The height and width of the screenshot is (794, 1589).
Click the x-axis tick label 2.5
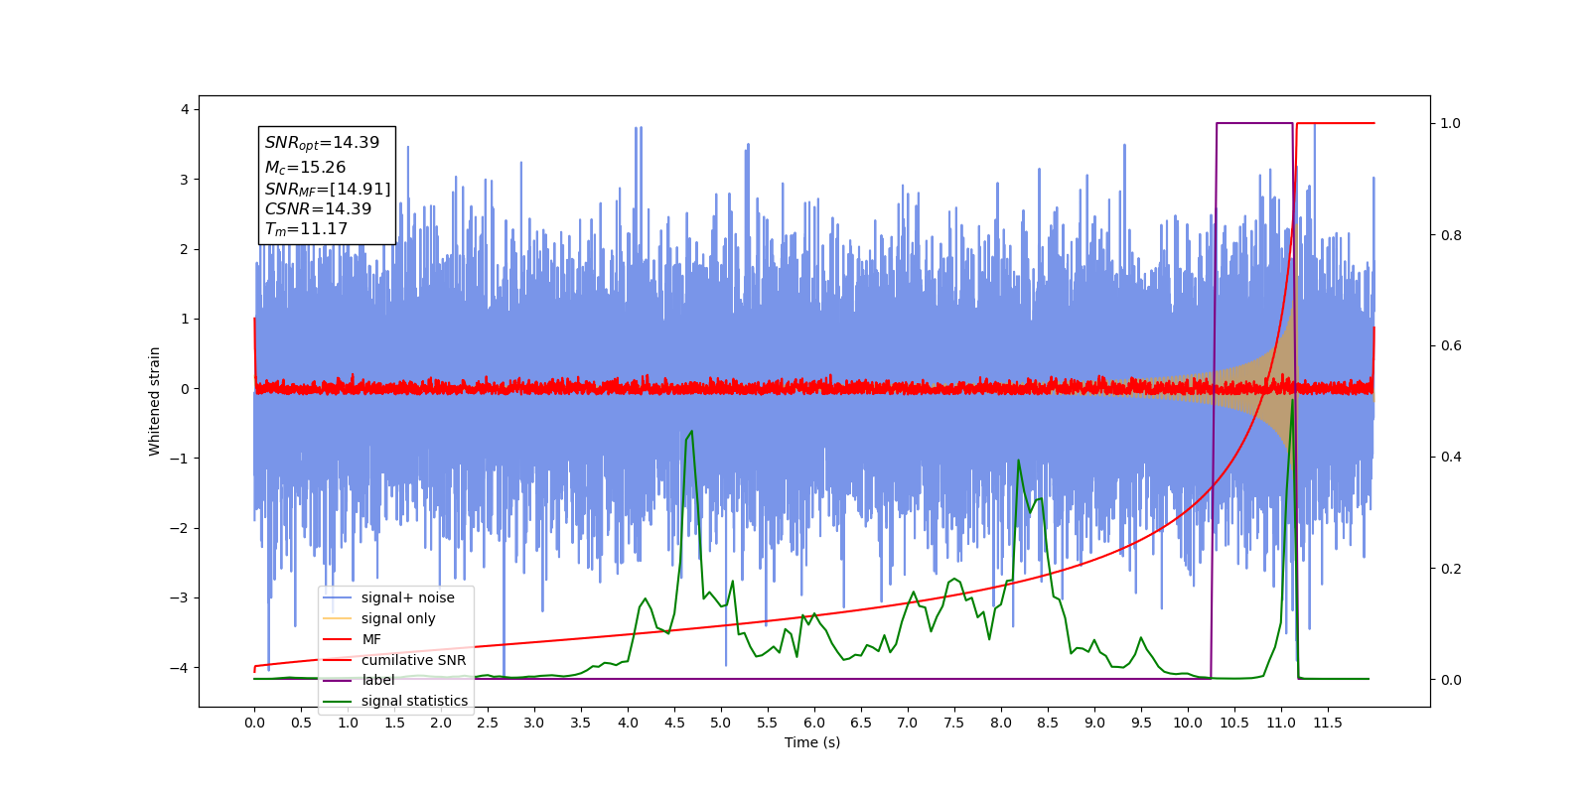pos(488,723)
